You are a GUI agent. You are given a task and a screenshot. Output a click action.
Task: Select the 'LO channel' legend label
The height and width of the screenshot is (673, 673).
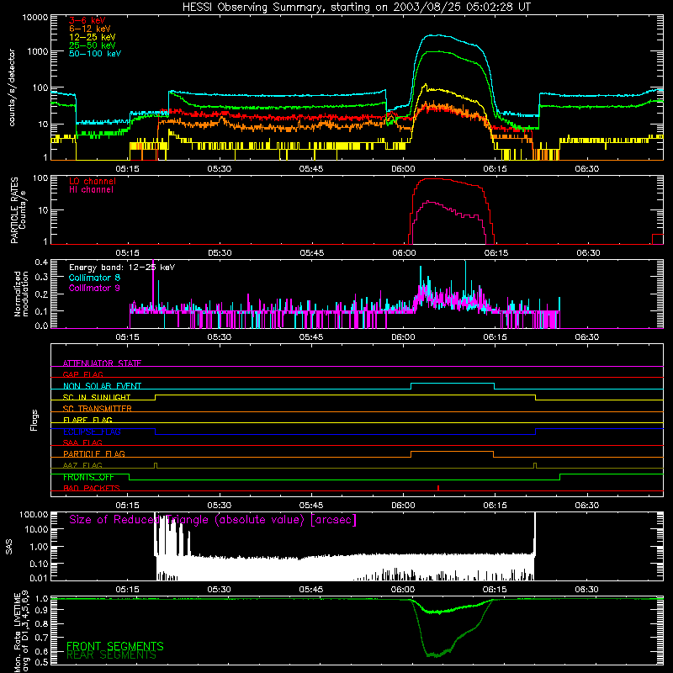pos(93,181)
